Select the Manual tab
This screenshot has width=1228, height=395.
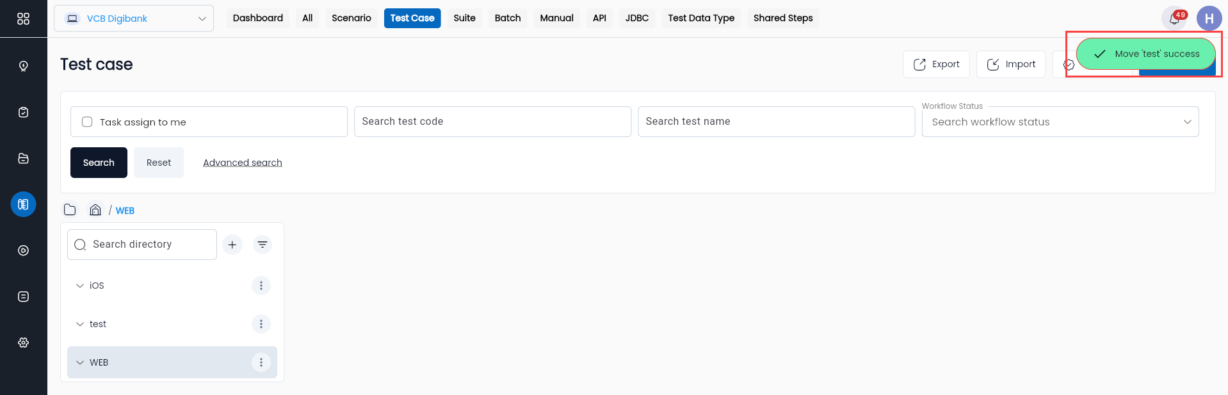pos(557,18)
